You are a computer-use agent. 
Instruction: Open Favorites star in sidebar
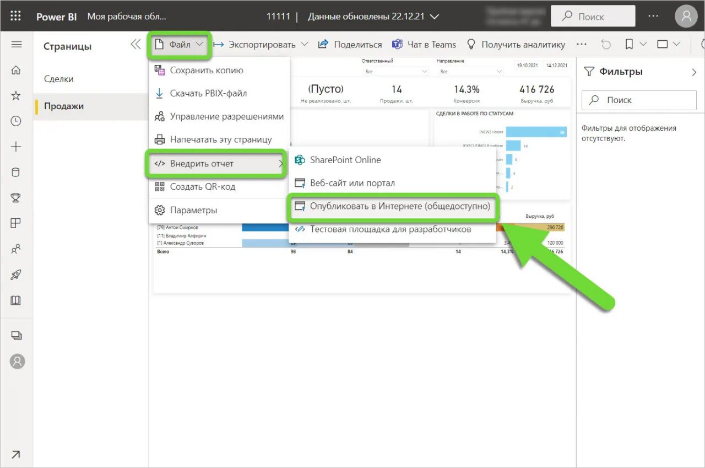coord(16,95)
